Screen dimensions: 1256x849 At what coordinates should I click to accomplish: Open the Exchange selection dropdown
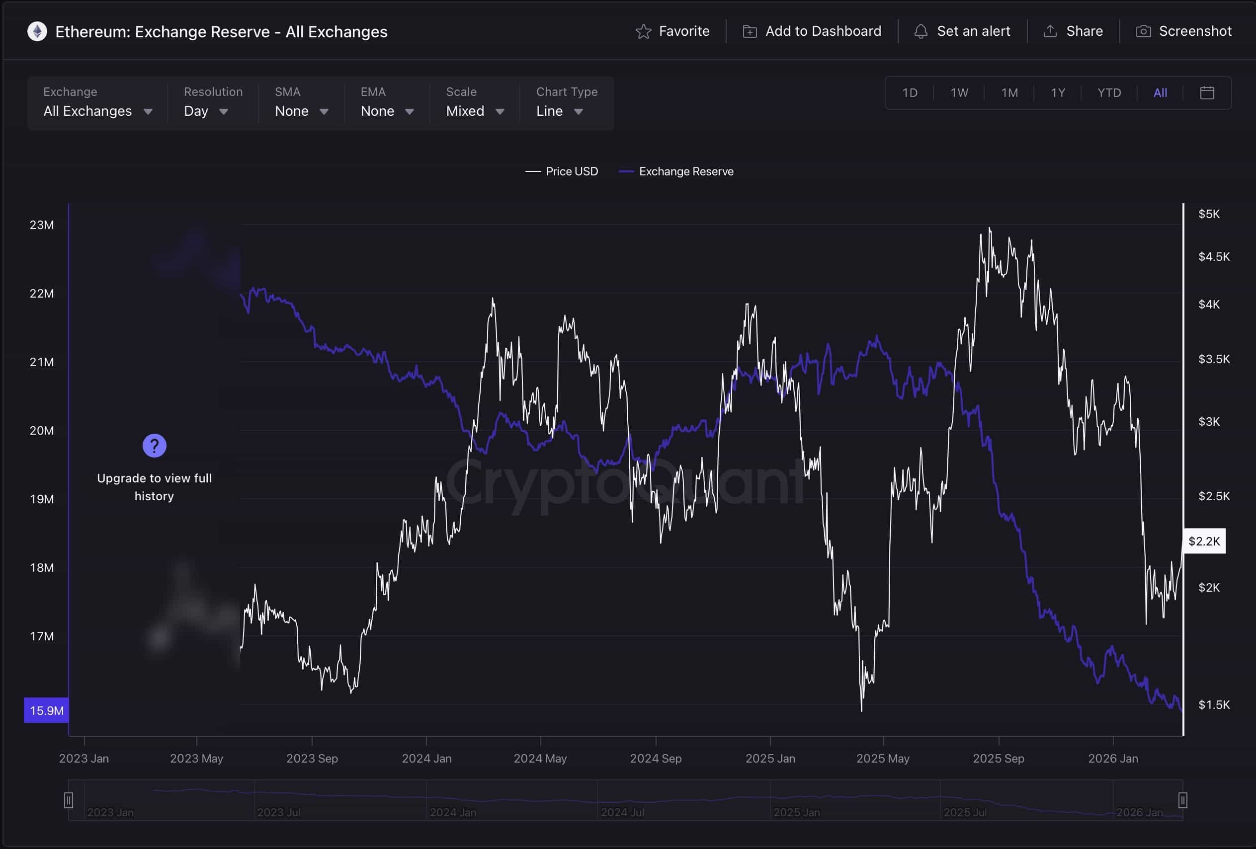click(x=98, y=111)
